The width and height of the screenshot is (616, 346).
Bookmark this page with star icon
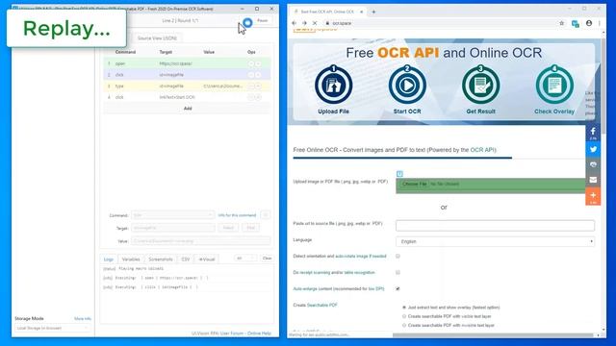point(561,23)
